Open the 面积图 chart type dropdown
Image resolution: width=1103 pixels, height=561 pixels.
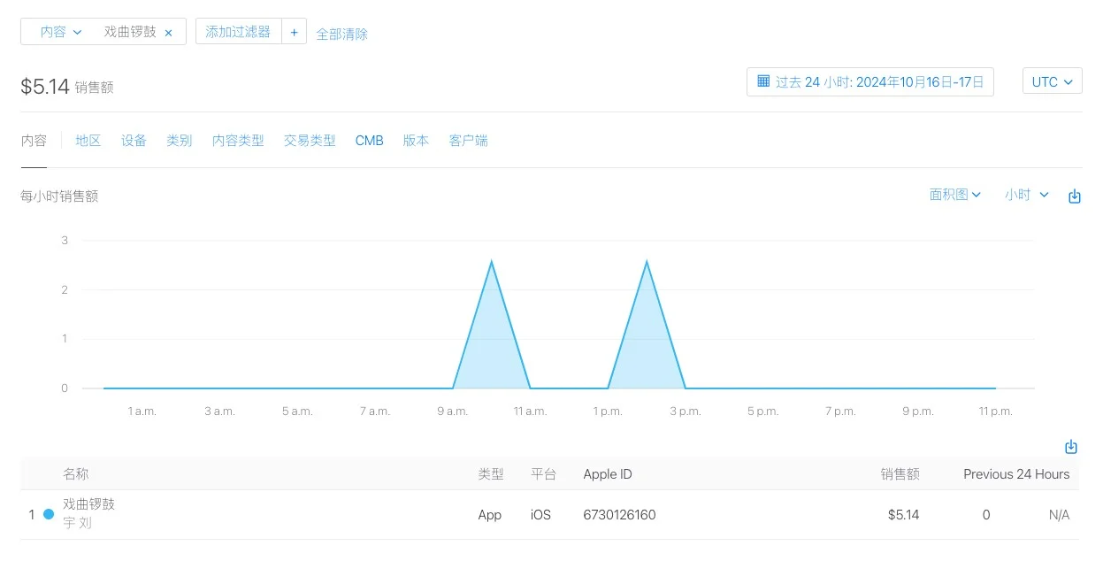point(954,195)
